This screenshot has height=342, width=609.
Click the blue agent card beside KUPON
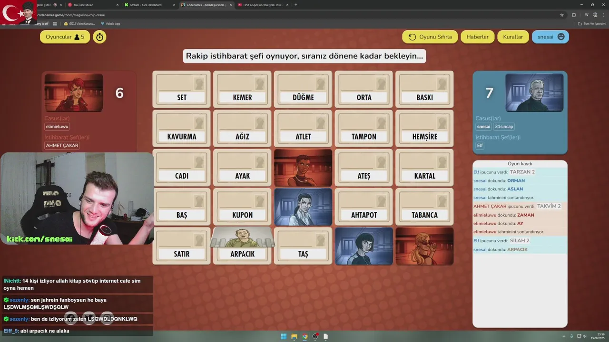(x=303, y=207)
